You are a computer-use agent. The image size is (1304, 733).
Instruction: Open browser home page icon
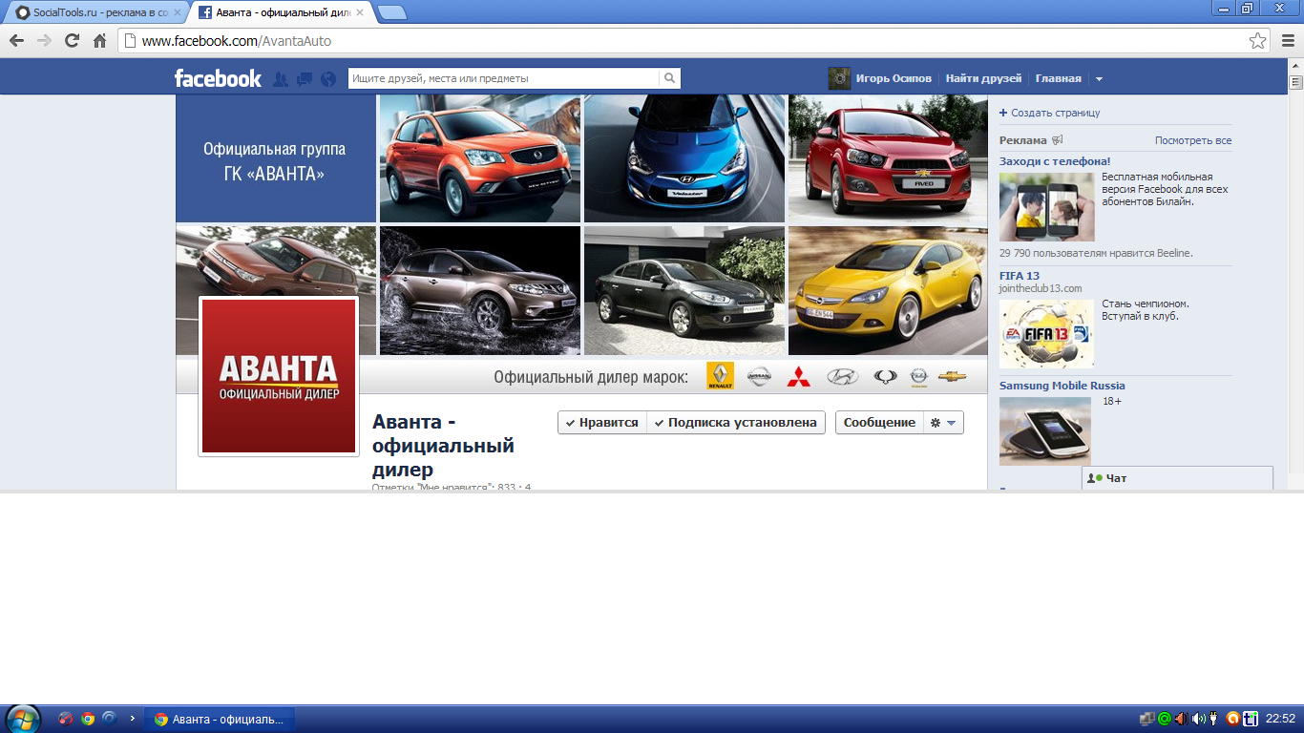[99, 41]
